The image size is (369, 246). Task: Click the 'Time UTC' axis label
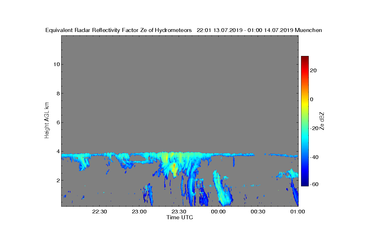click(x=180, y=217)
